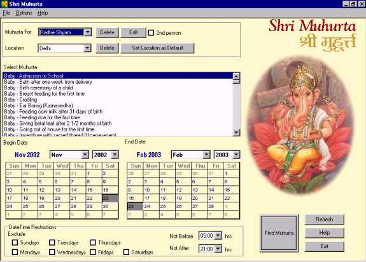The width and height of the screenshot is (366, 262).
Task: Select 12 in the Feb 2003 calendar
Action: click(x=183, y=190)
